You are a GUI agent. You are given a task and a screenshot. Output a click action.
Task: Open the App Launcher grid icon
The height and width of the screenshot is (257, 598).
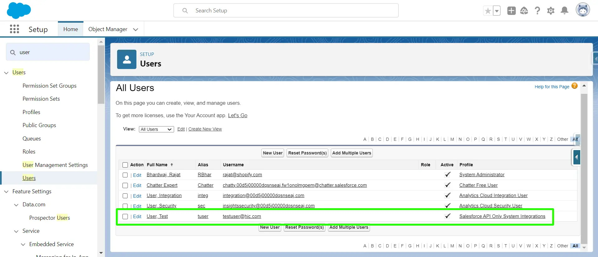(x=14, y=29)
